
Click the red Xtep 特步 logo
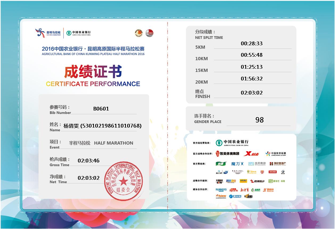click(251, 154)
